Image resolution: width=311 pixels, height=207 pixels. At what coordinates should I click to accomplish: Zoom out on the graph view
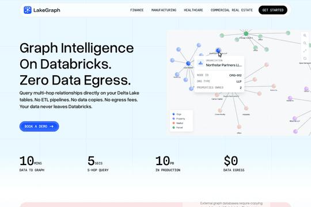[305, 43]
